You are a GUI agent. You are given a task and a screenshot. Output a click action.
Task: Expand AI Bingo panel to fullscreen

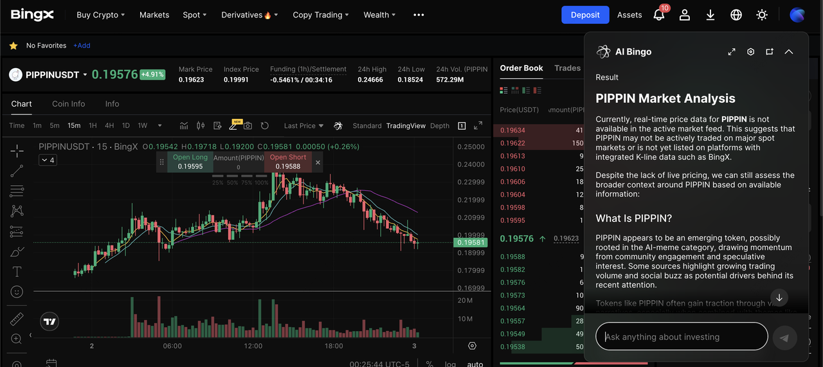click(732, 52)
